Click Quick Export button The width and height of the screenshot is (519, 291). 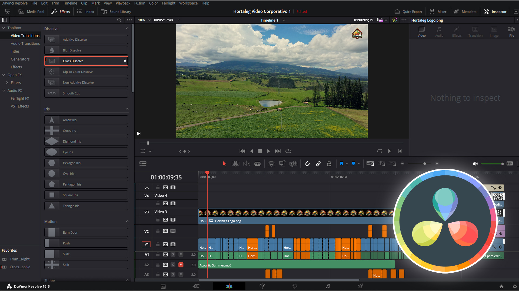[x=408, y=12]
